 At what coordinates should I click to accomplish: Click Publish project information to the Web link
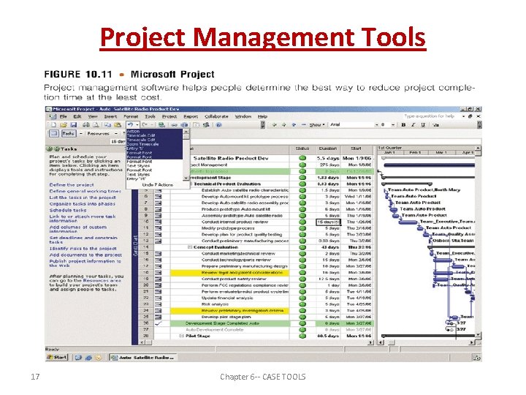point(85,263)
